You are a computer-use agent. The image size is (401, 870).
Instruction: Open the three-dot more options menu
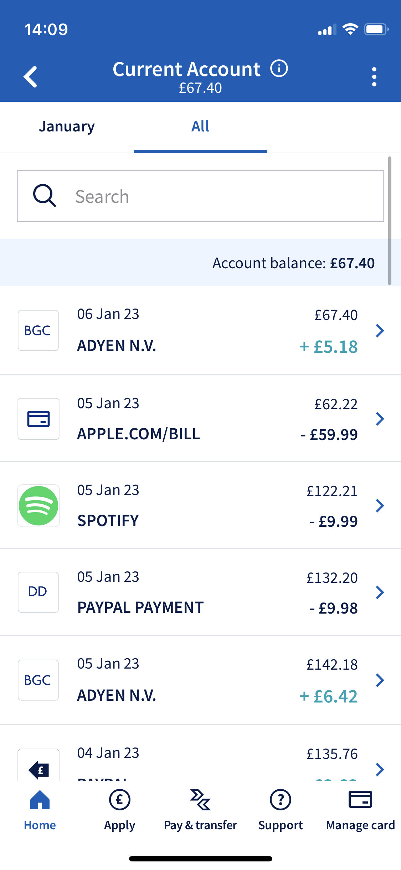pyautogui.click(x=374, y=76)
